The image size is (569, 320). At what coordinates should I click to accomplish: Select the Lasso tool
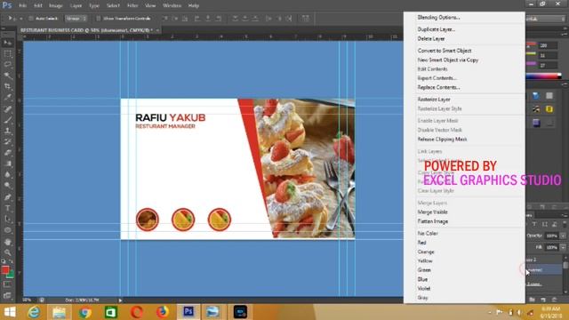(x=7, y=65)
